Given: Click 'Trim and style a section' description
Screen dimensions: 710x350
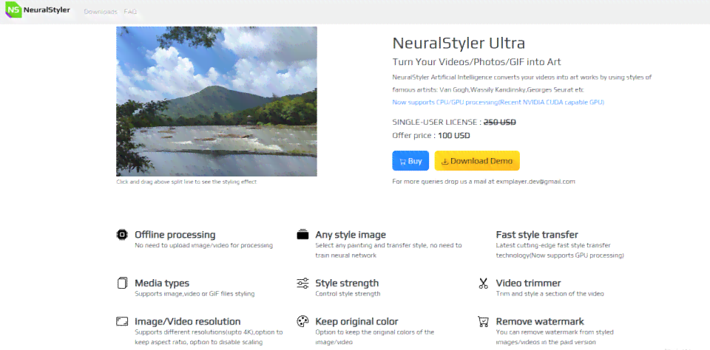Looking at the screenshot, I should (x=550, y=294).
